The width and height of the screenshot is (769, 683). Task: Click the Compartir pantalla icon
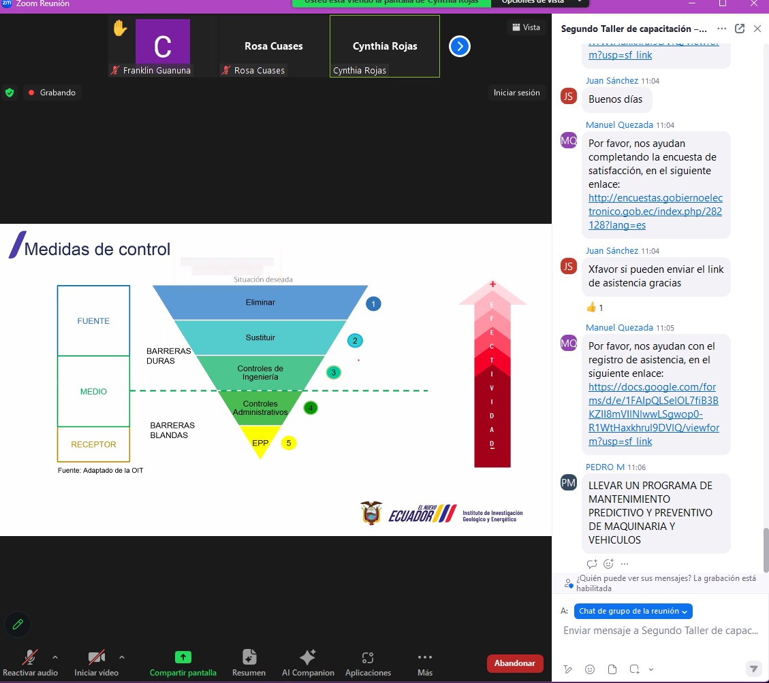click(183, 657)
